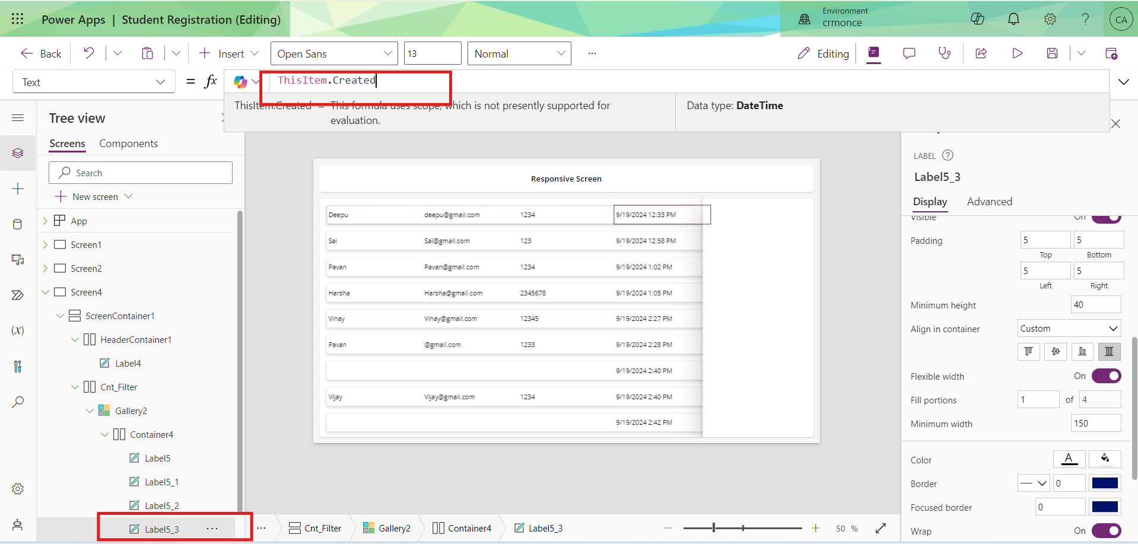
Task: Open the Copilot icon in header
Action: (977, 19)
